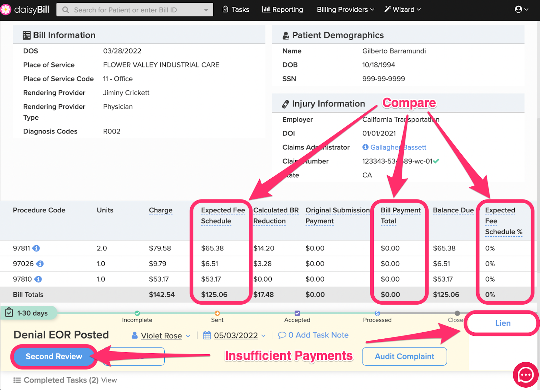Expand the user account menu

(521, 9)
